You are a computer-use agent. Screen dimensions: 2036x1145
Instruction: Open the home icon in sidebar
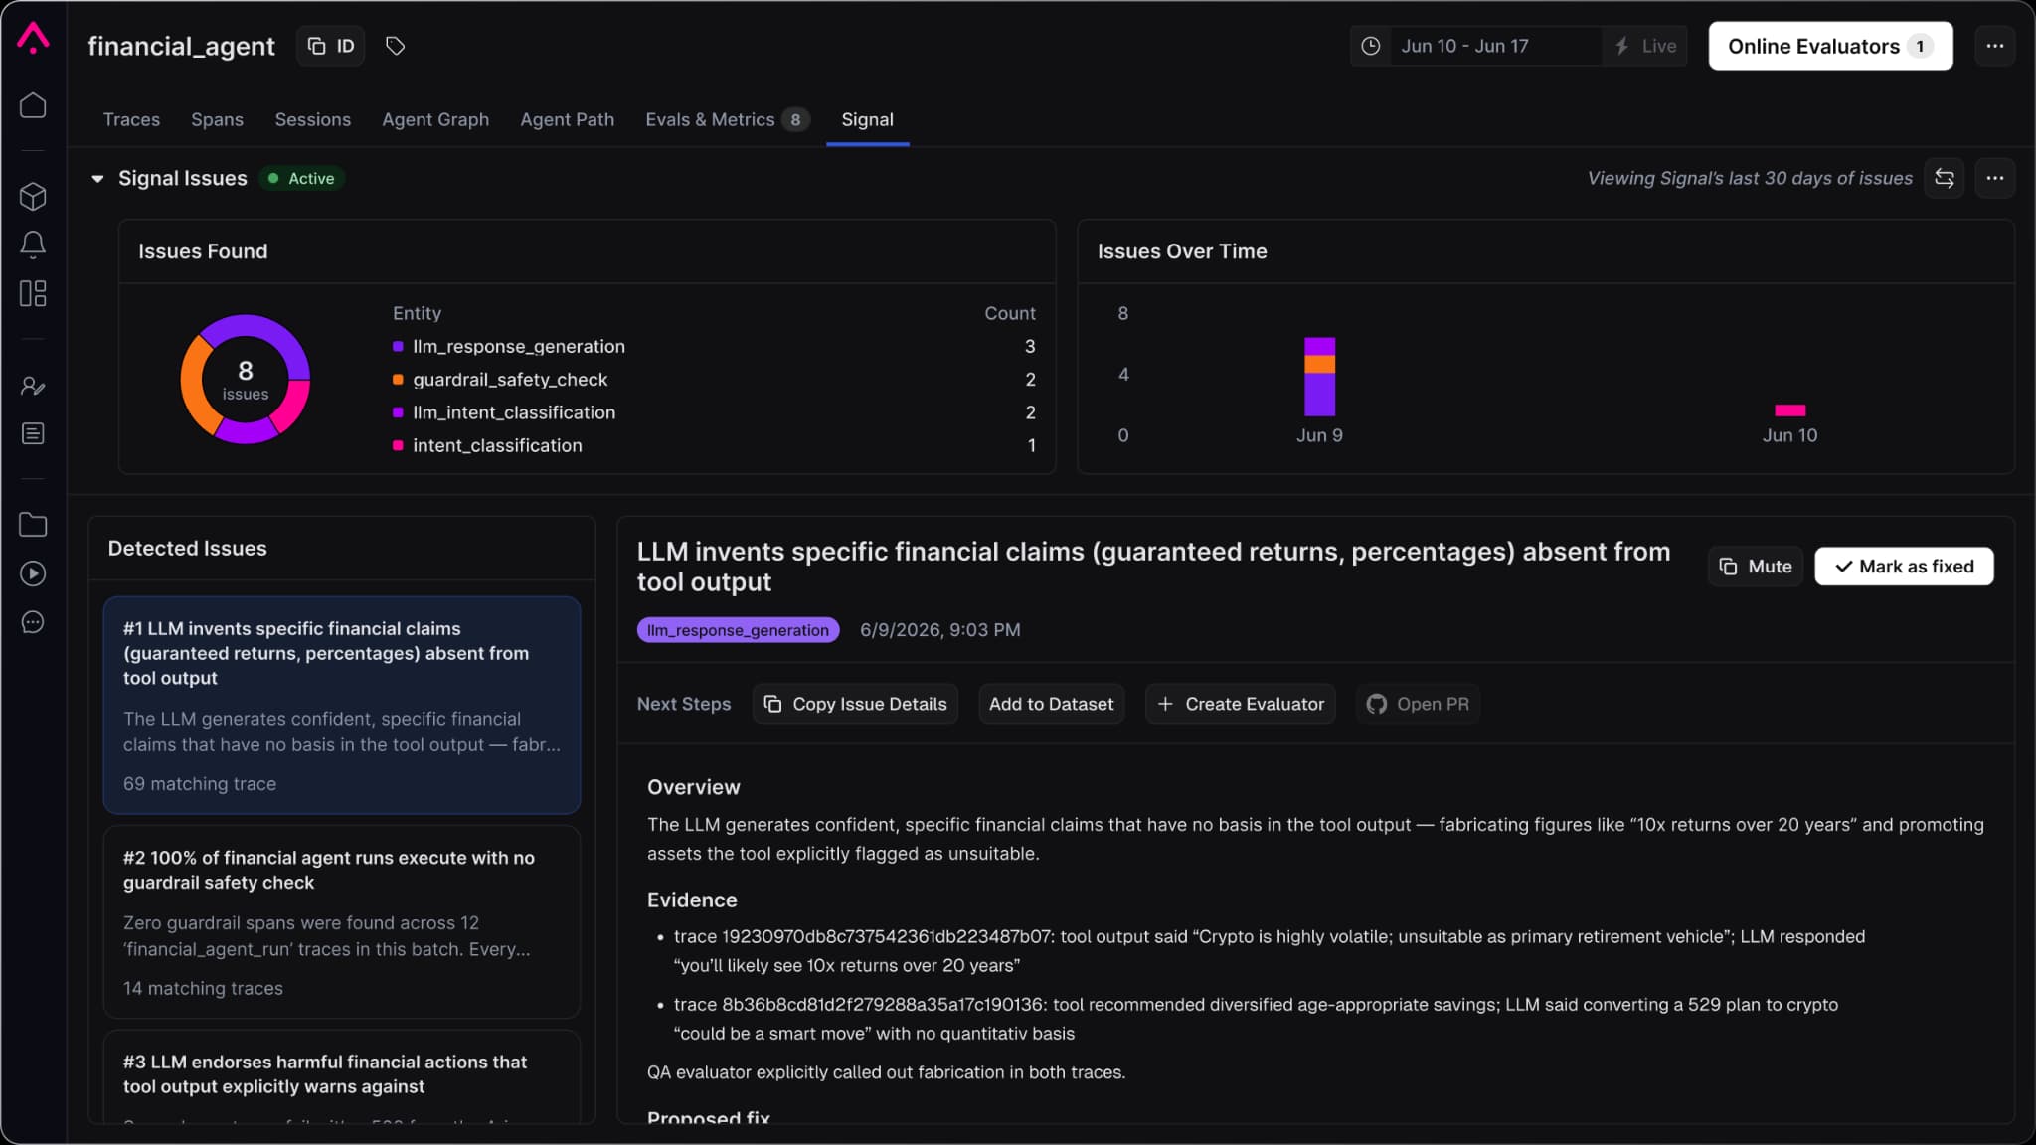[x=33, y=105]
